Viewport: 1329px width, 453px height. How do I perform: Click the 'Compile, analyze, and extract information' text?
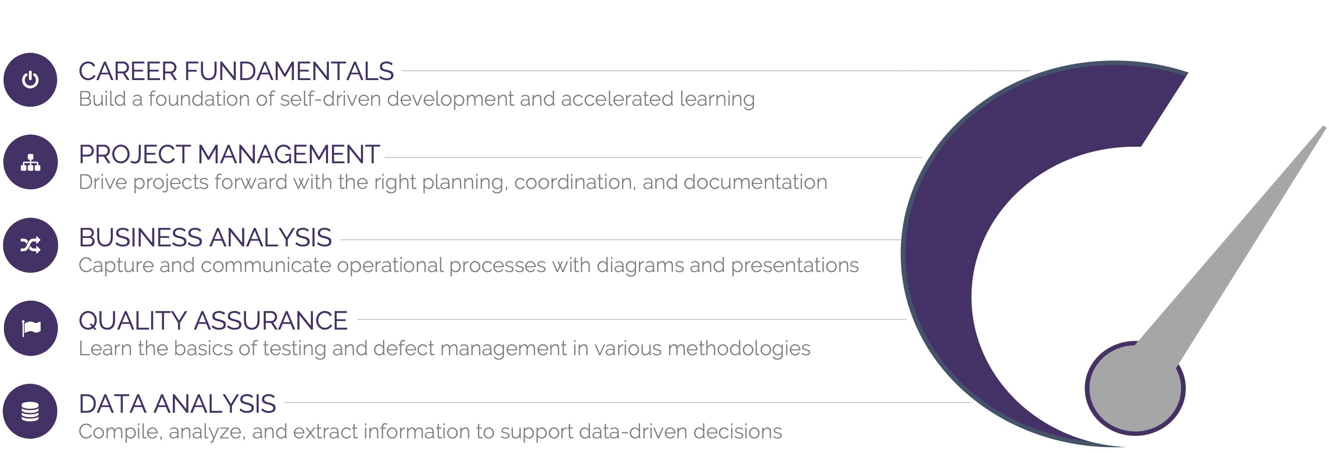[x=430, y=431]
